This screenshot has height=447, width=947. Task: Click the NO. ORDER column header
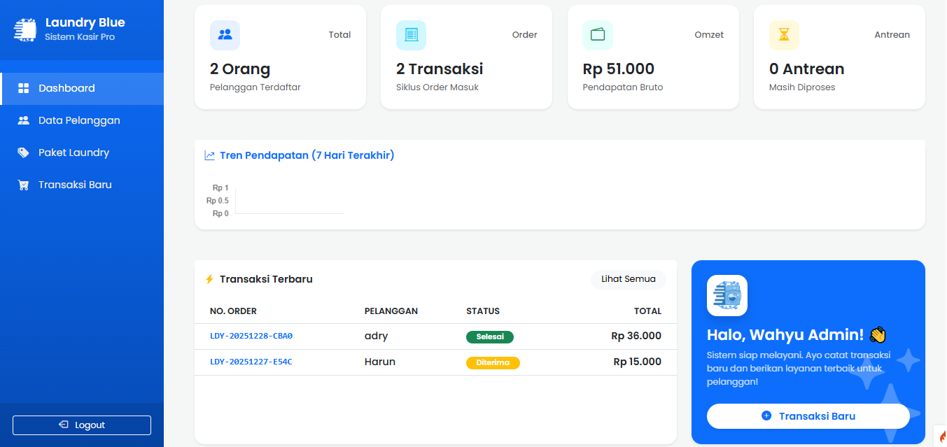pyautogui.click(x=233, y=311)
